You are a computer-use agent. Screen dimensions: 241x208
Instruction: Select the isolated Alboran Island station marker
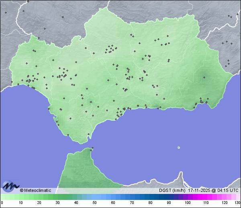[179, 147]
